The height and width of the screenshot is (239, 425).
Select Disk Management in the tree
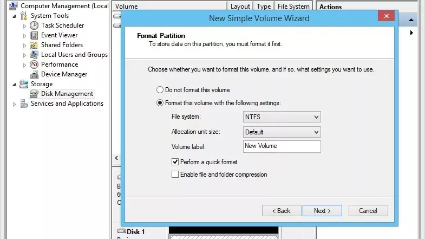coord(67,94)
